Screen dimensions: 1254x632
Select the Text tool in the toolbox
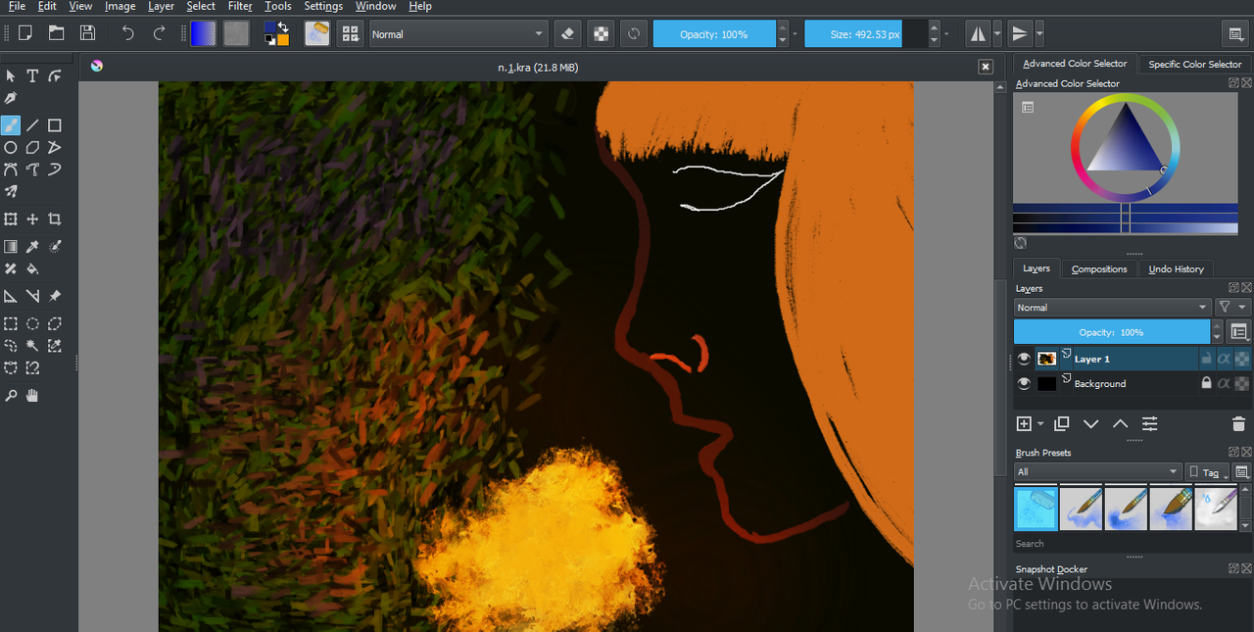coord(32,75)
